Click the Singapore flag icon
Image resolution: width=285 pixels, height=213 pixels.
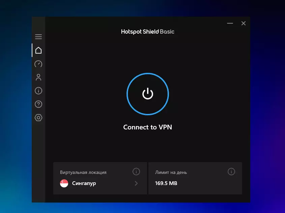click(64, 183)
